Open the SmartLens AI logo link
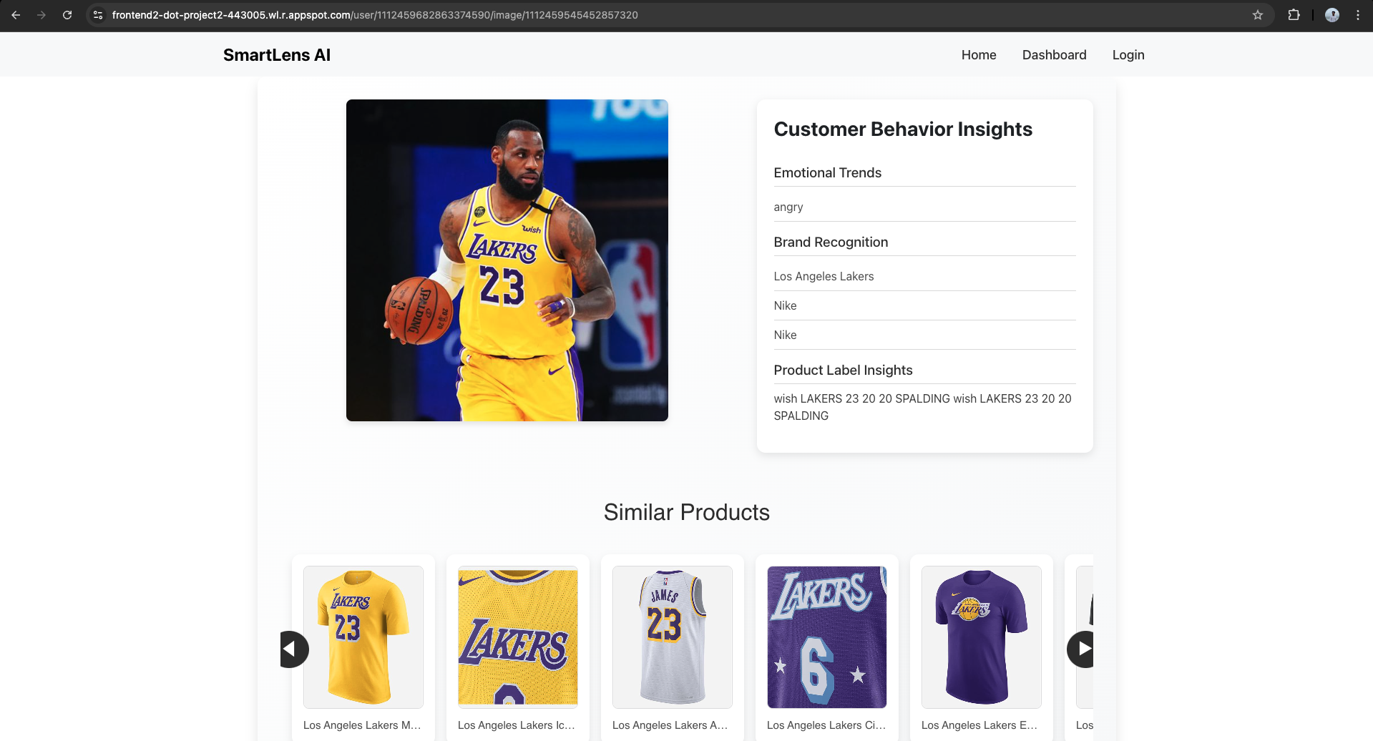Viewport: 1373px width, 741px height. click(x=277, y=55)
